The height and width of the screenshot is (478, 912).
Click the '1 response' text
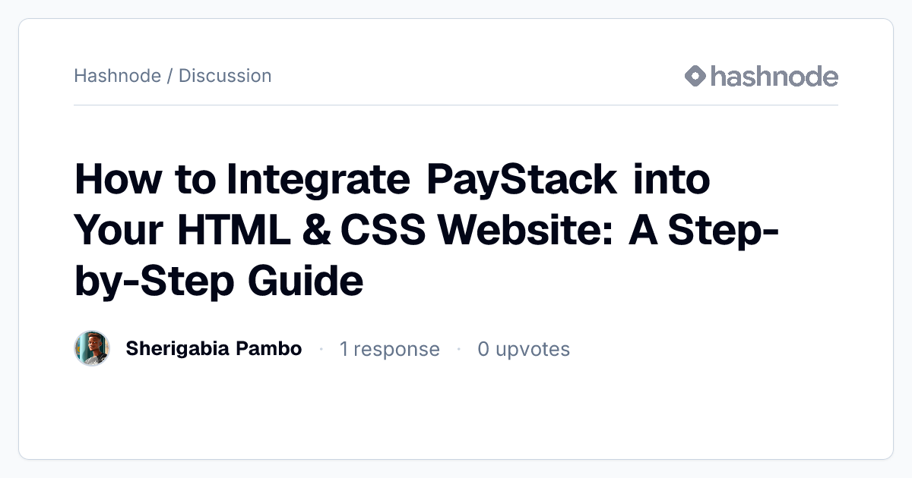(390, 349)
